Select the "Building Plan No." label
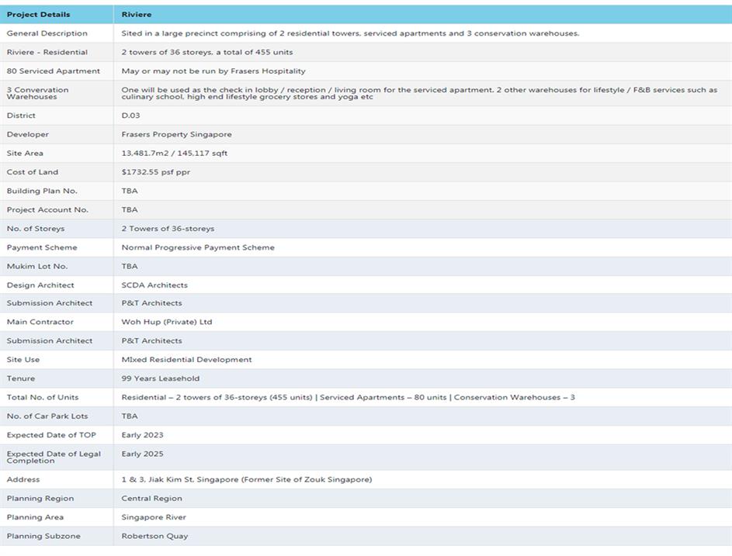The width and height of the screenshot is (732, 556). [x=42, y=191]
